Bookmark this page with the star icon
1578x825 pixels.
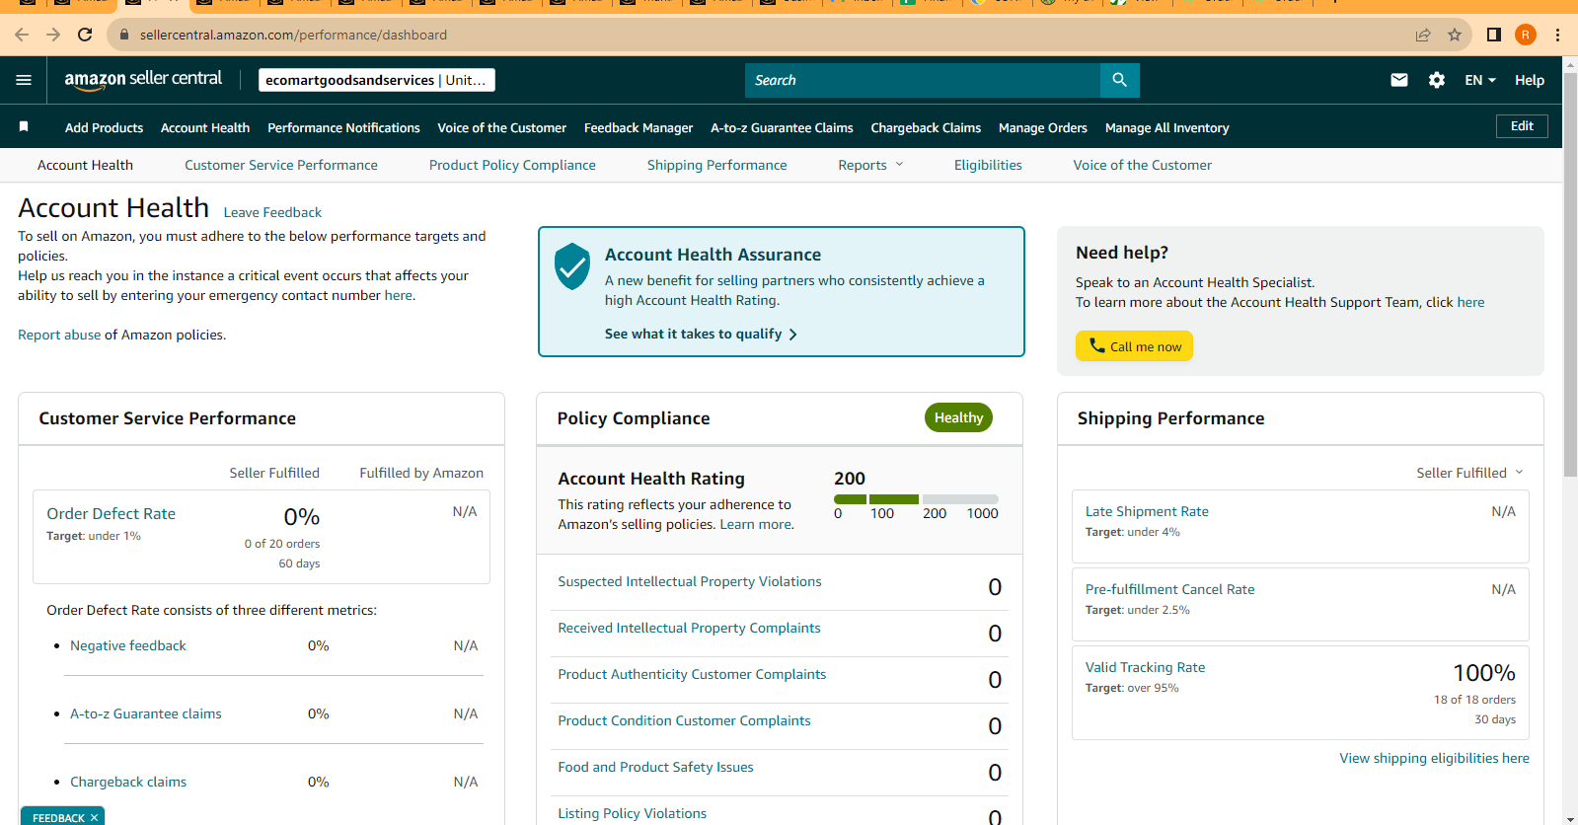[x=1455, y=35]
